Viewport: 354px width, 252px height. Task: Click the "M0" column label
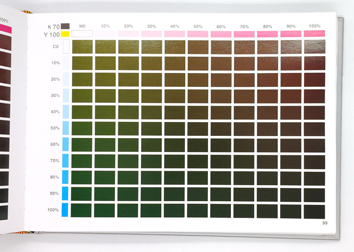point(82,26)
